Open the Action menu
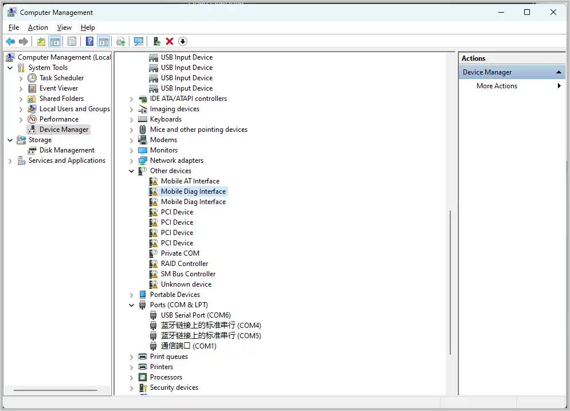Image resolution: width=570 pixels, height=411 pixels. [x=38, y=28]
